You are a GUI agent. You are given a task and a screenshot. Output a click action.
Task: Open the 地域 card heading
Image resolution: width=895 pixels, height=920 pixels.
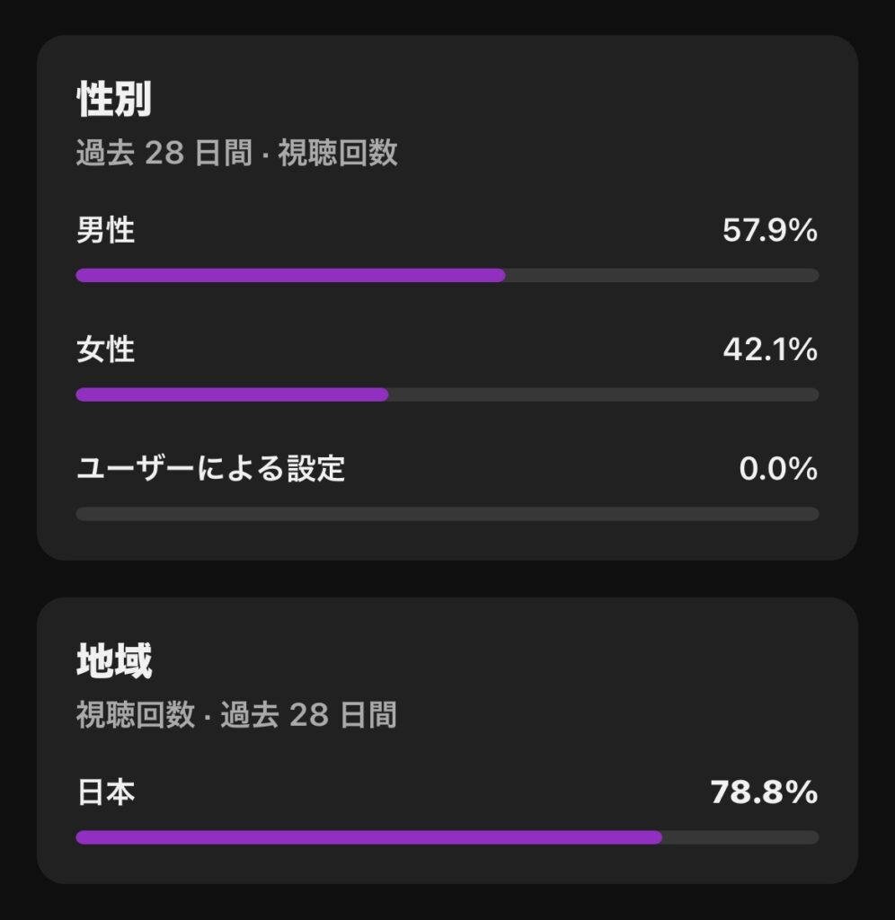click(x=114, y=660)
